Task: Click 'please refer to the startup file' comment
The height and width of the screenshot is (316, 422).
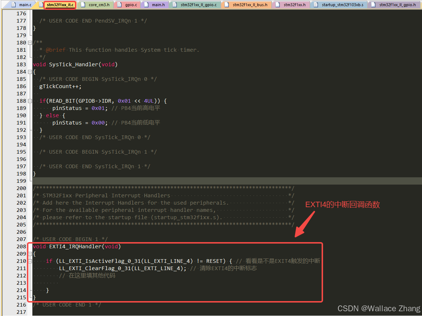Action: point(132,217)
